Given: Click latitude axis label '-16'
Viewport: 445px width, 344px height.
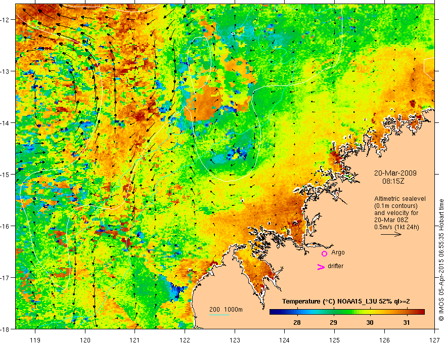Looking at the screenshot, I should click(x=6, y=226).
